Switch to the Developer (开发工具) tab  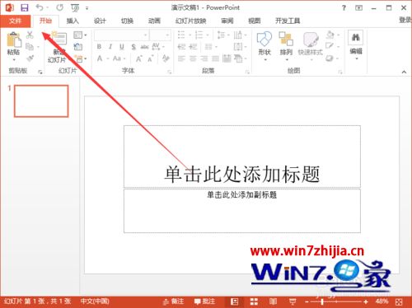[x=288, y=21]
